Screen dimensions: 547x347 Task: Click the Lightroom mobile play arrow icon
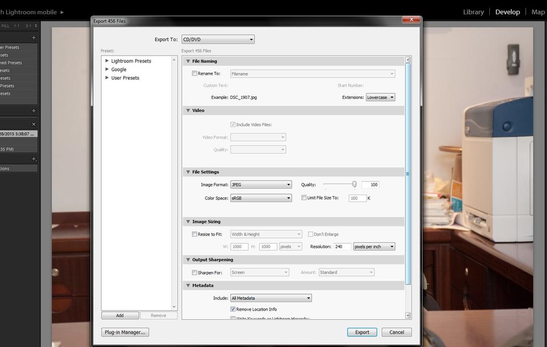(x=62, y=12)
